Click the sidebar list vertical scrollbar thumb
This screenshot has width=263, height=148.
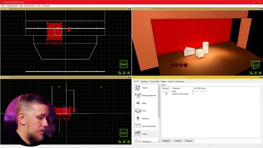tap(159, 102)
